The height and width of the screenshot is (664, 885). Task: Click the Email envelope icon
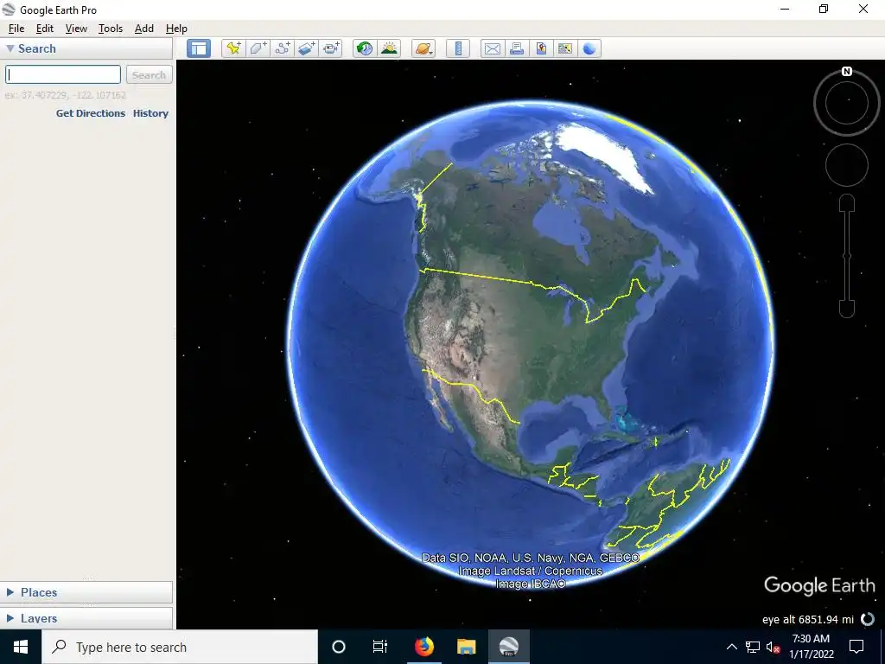click(x=492, y=48)
